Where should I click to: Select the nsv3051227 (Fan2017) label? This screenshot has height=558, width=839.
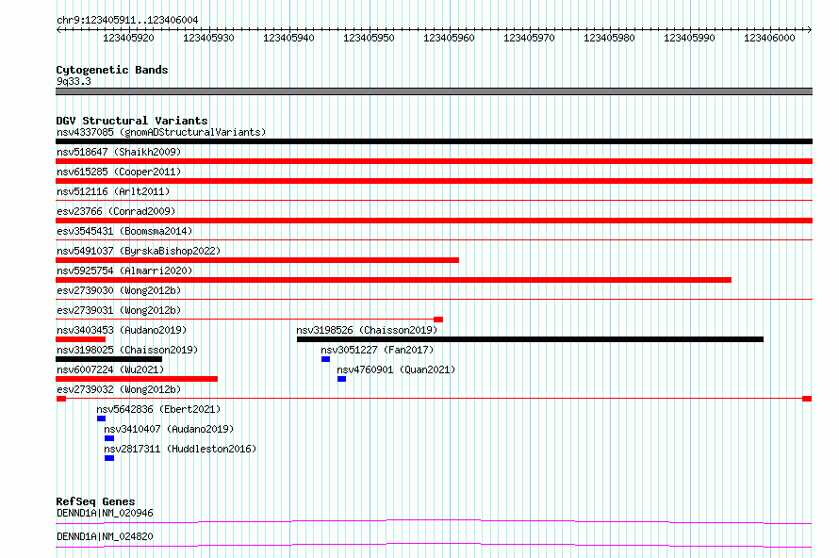coord(377,350)
